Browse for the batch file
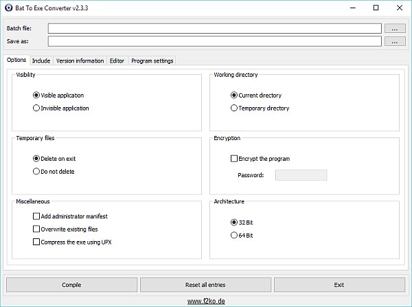 pyautogui.click(x=395, y=29)
